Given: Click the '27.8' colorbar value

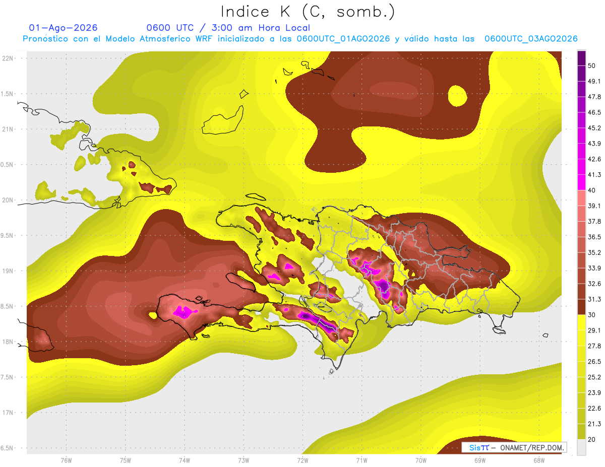Looking at the screenshot, I should 594,346.
